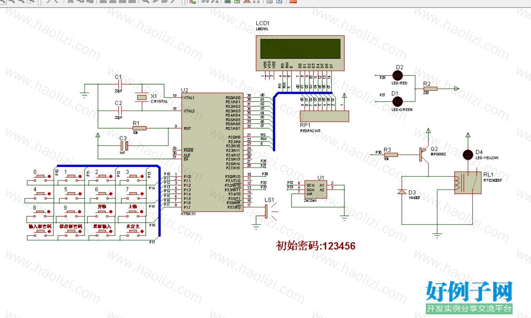This screenshot has width=531, height=318.
Task: Click the 初始密码:123456 text label
Action: tap(316, 246)
